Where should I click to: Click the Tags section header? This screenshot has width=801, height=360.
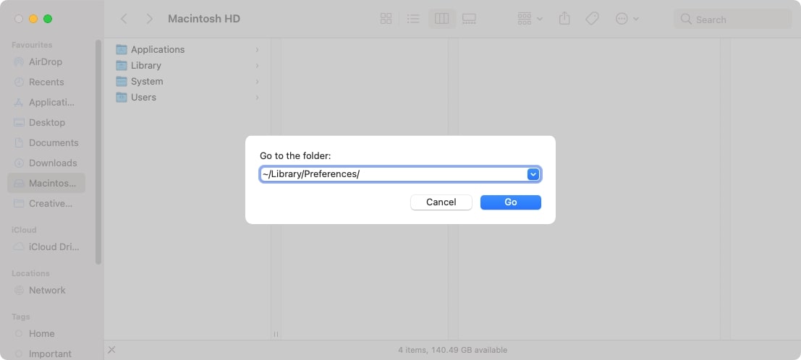[21, 317]
